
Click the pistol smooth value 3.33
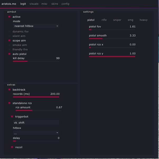tap(133, 35)
